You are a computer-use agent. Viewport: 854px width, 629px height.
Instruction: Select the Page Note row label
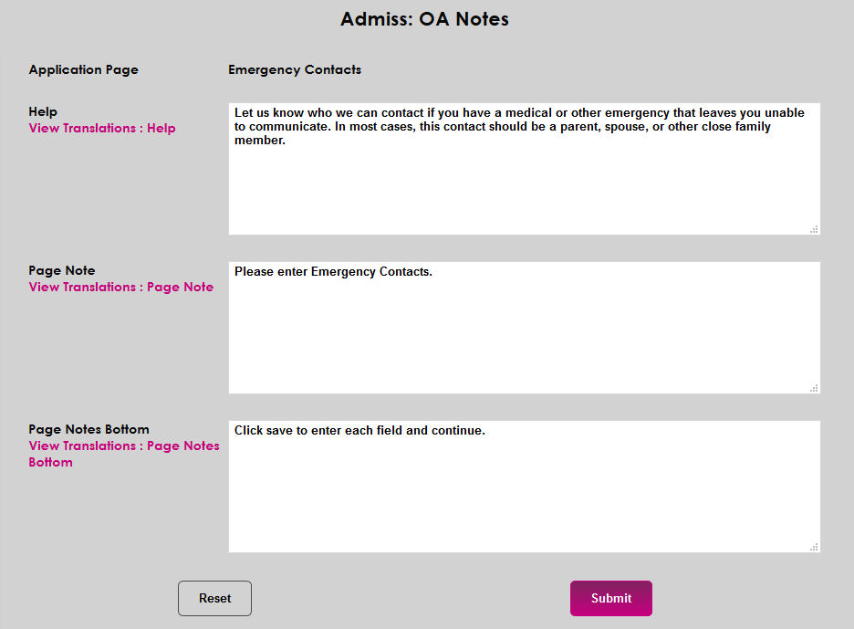62,270
